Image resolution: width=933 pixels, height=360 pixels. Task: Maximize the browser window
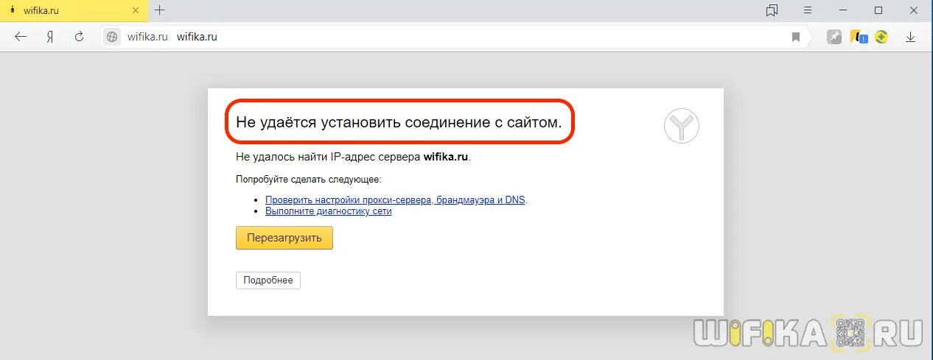click(878, 10)
